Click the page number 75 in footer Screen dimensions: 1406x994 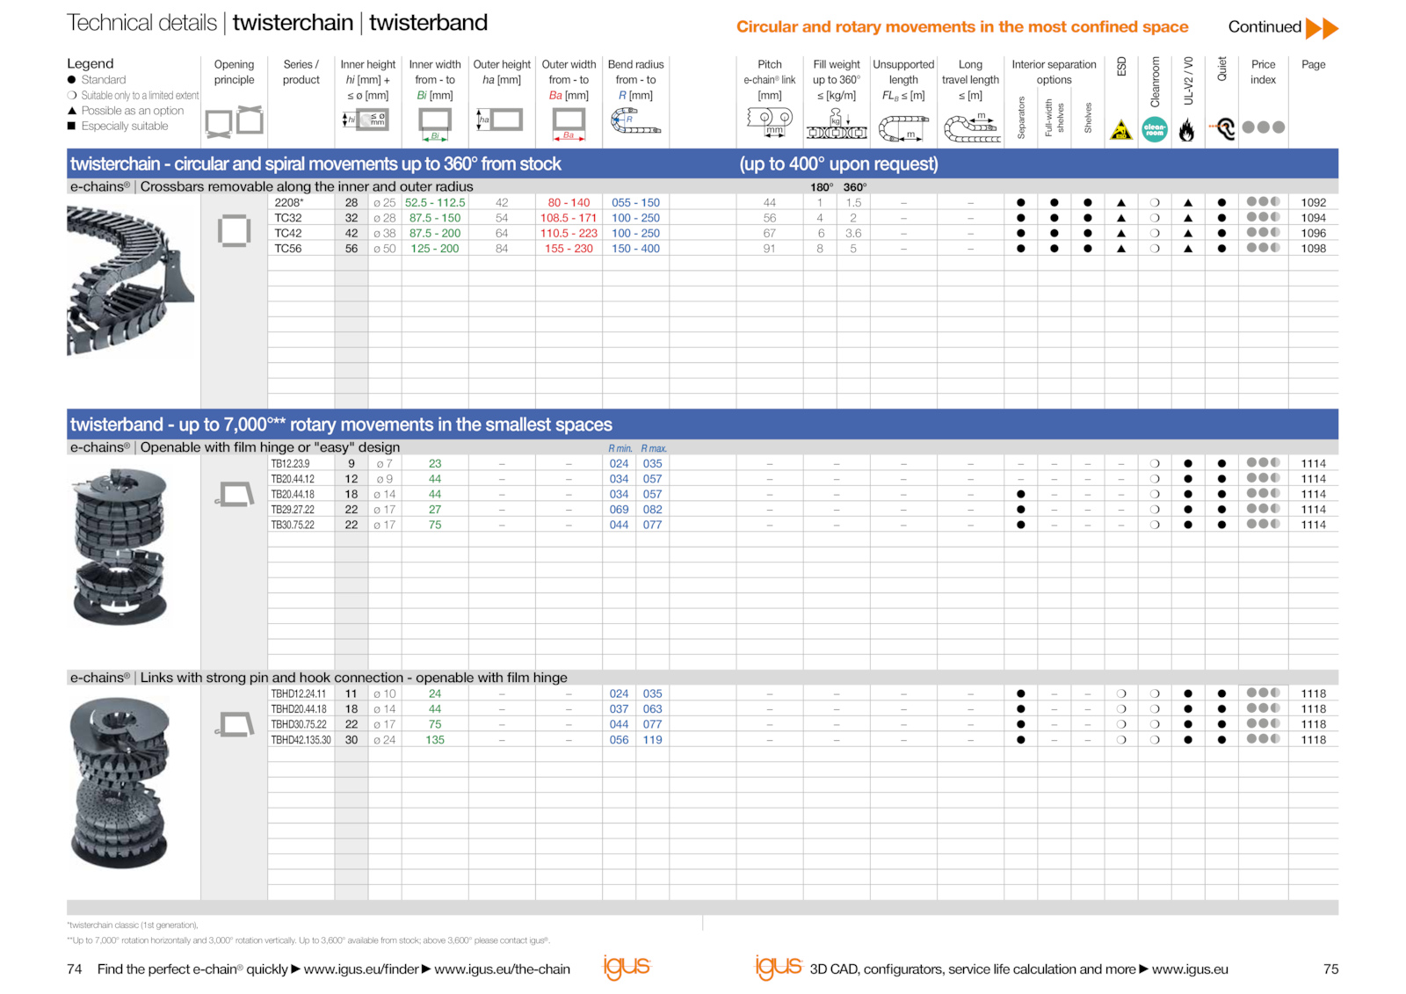click(x=1330, y=969)
